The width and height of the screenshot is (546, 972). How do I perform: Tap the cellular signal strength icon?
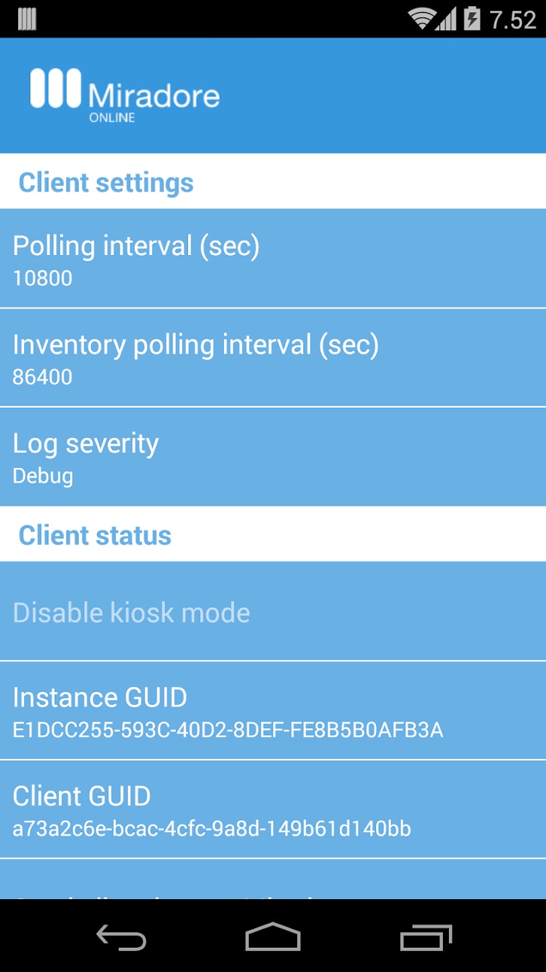point(445,19)
